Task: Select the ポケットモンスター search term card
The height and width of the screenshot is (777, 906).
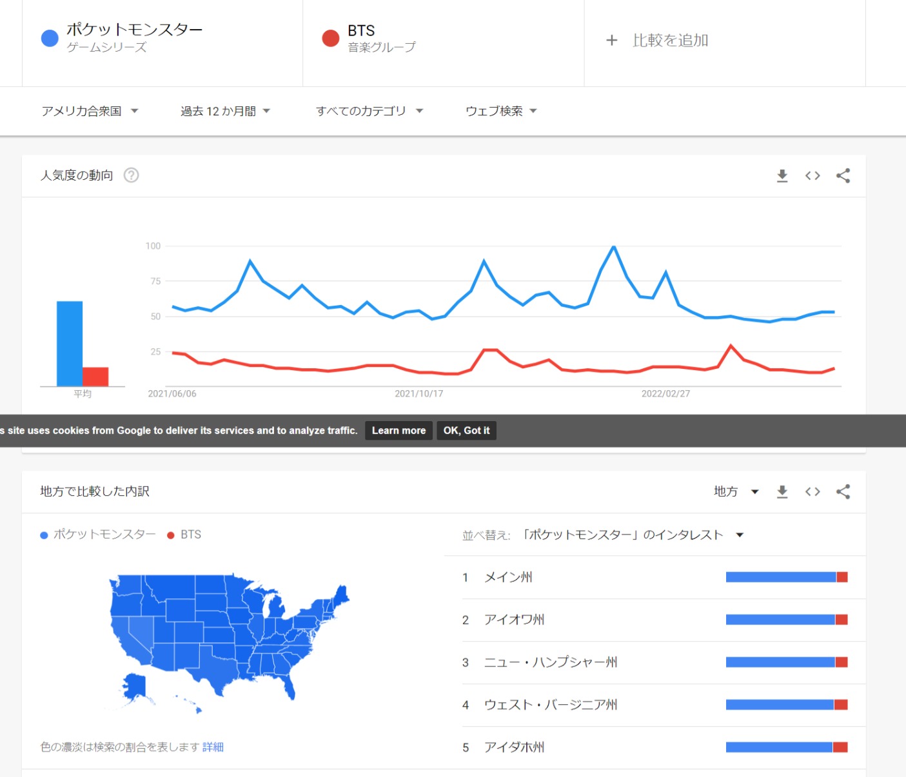Action: coord(162,39)
